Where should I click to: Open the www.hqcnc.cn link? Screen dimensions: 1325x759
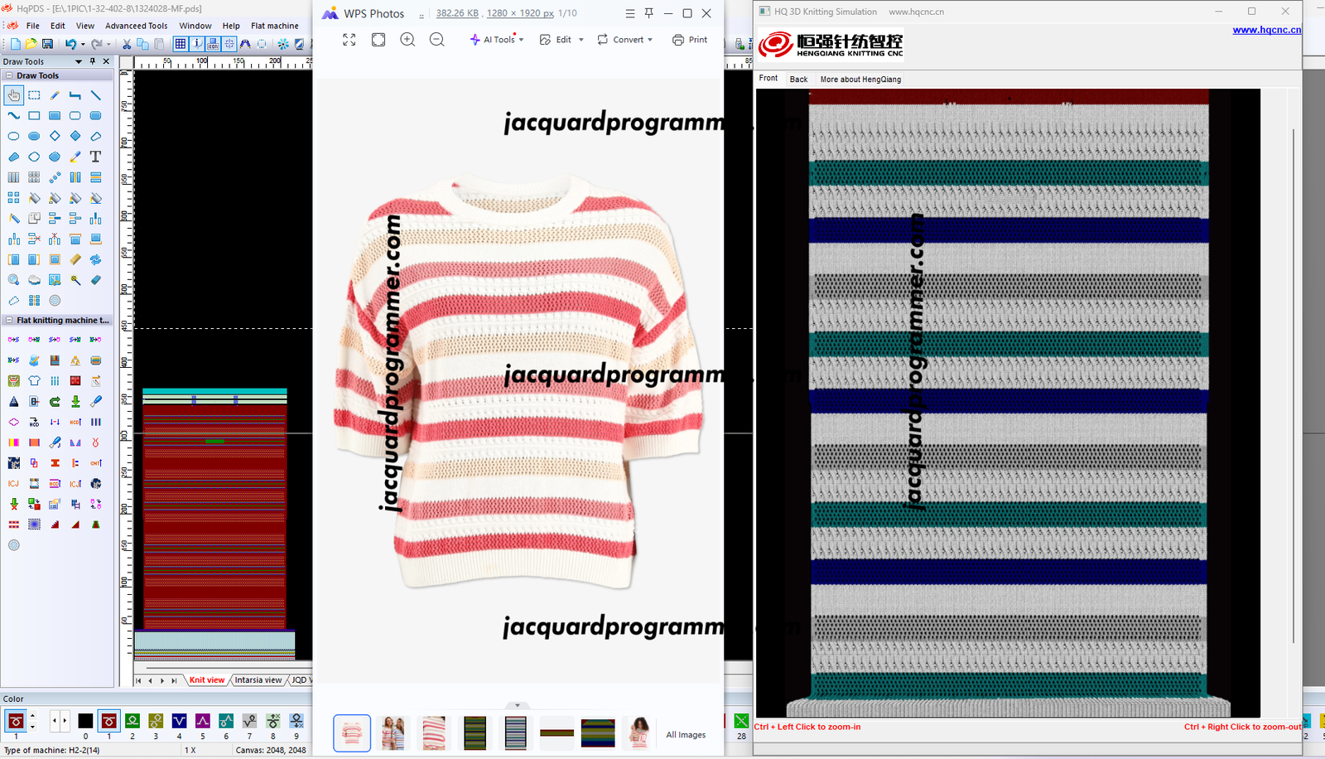click(1266, 30)
